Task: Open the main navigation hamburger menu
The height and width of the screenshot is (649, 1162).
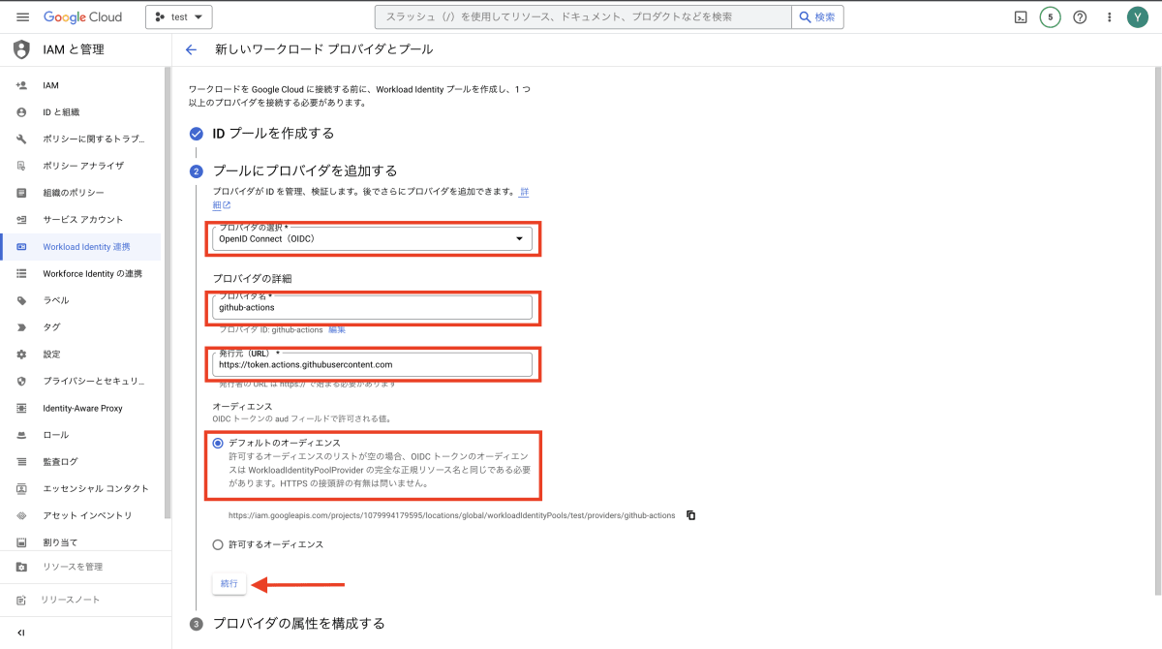Action: click(22, 17)
